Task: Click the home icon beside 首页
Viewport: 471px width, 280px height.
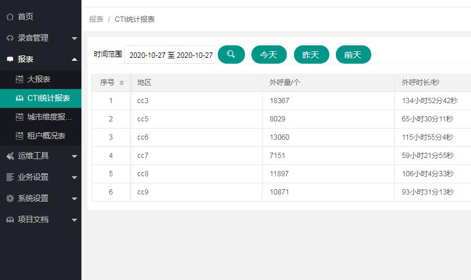Action: (x=10, y=17)
